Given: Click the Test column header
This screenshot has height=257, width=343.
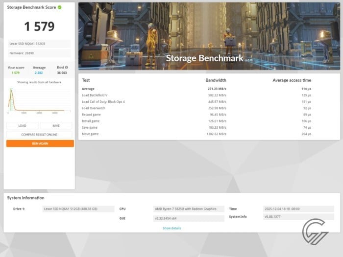Looking at the screenshot, I should click(x=86, y=80).
